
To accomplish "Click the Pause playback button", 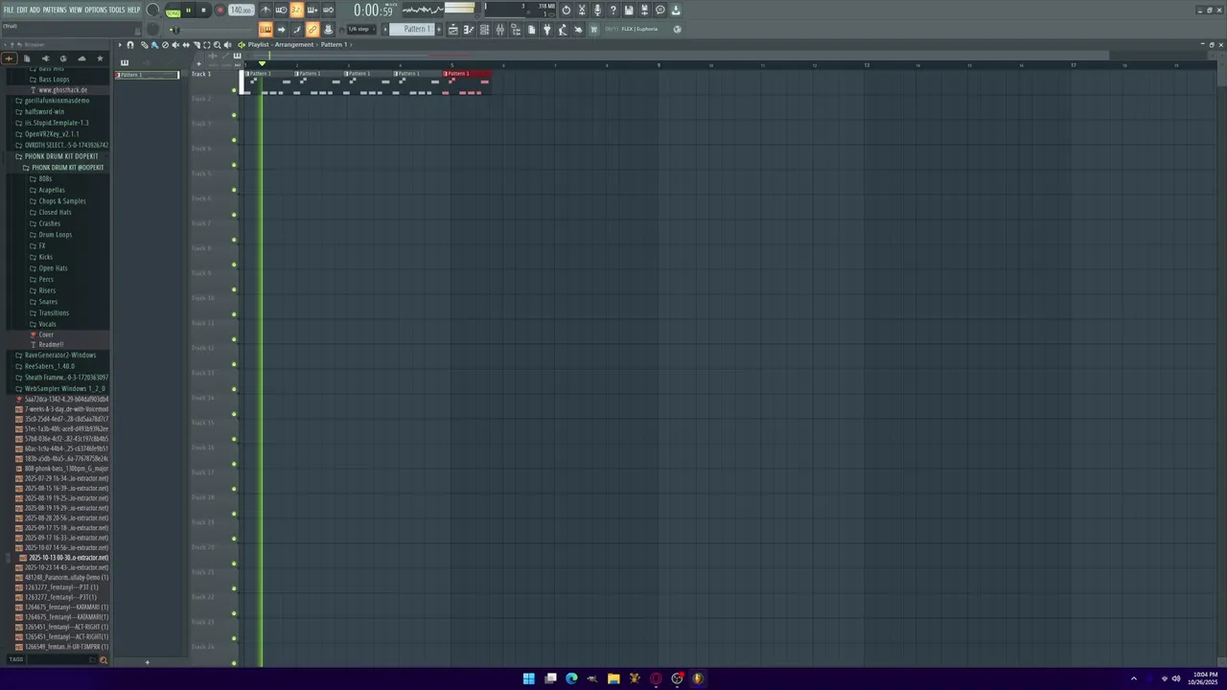I will click(188, 10).
